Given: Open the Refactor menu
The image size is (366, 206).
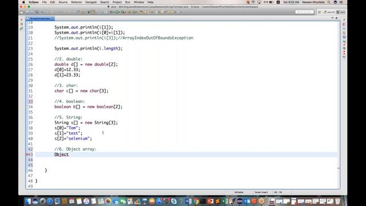Looking at the screenshot, I should [76, 2].
